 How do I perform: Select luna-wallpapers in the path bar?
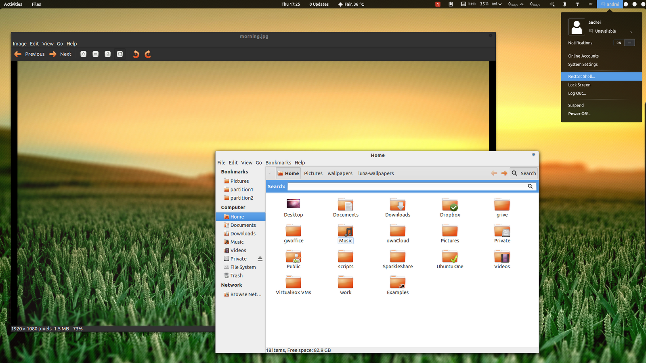[376, 173]
